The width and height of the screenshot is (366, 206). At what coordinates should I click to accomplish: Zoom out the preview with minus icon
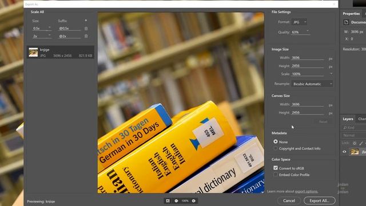176,201
